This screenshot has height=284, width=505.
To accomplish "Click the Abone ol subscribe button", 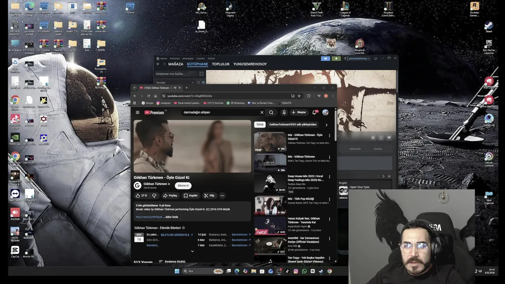I will [183, 185].
